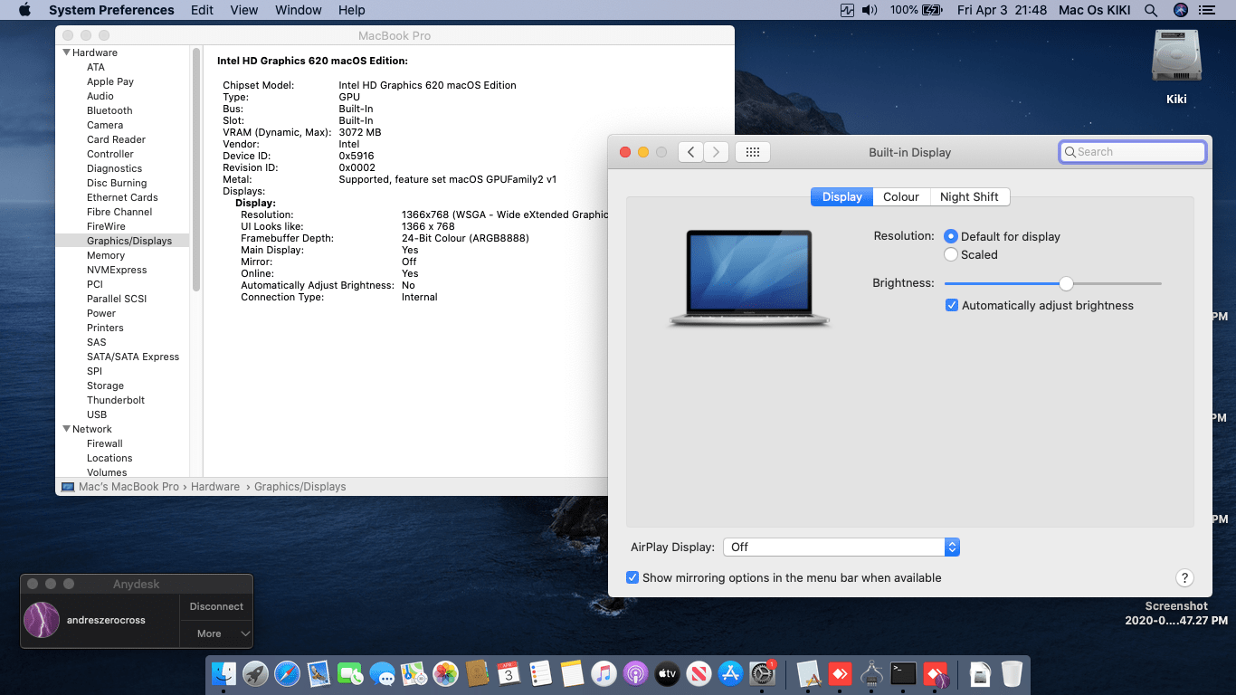Select the Scaled resolution radio button
This screenshot has height=695, width=1236.
click(951, 254)
